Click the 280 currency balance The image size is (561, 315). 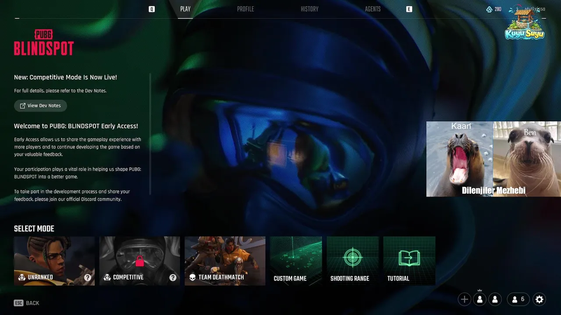pos(498,9)
